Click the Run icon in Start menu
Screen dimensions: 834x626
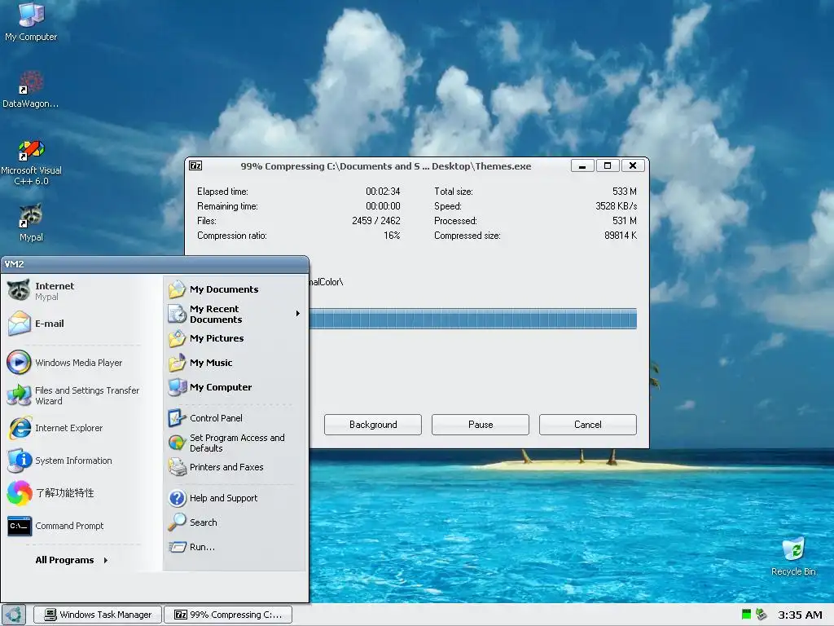[177, 547]
